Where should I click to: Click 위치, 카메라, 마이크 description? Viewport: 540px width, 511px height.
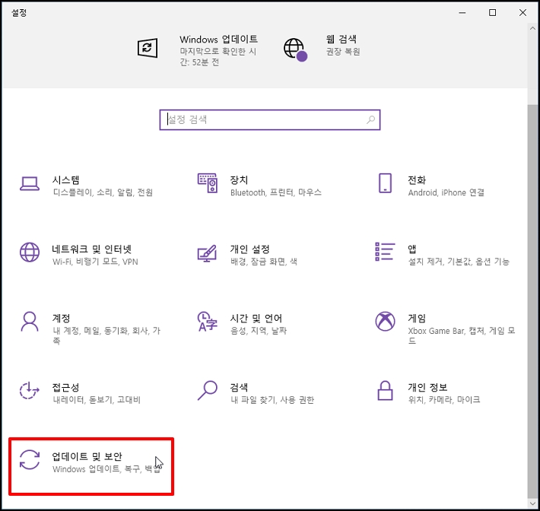444,400
